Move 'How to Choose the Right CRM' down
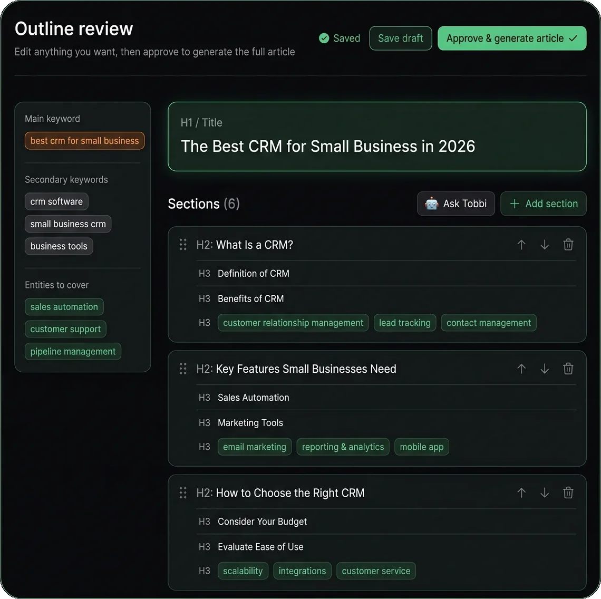The width and height of the screenshot is (601, 599). 545,493
